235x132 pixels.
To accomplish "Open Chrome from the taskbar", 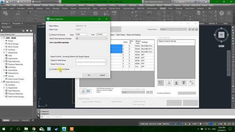I will [34, 129].
